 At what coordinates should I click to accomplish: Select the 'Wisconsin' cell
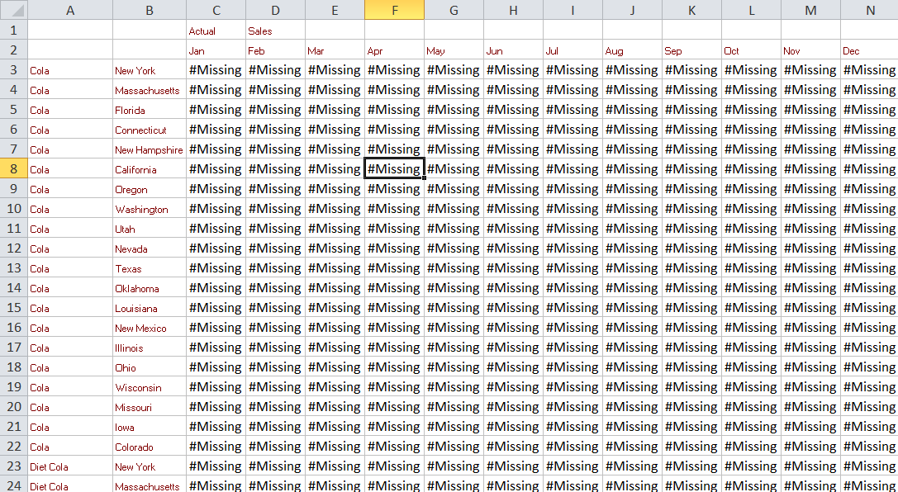150,386
